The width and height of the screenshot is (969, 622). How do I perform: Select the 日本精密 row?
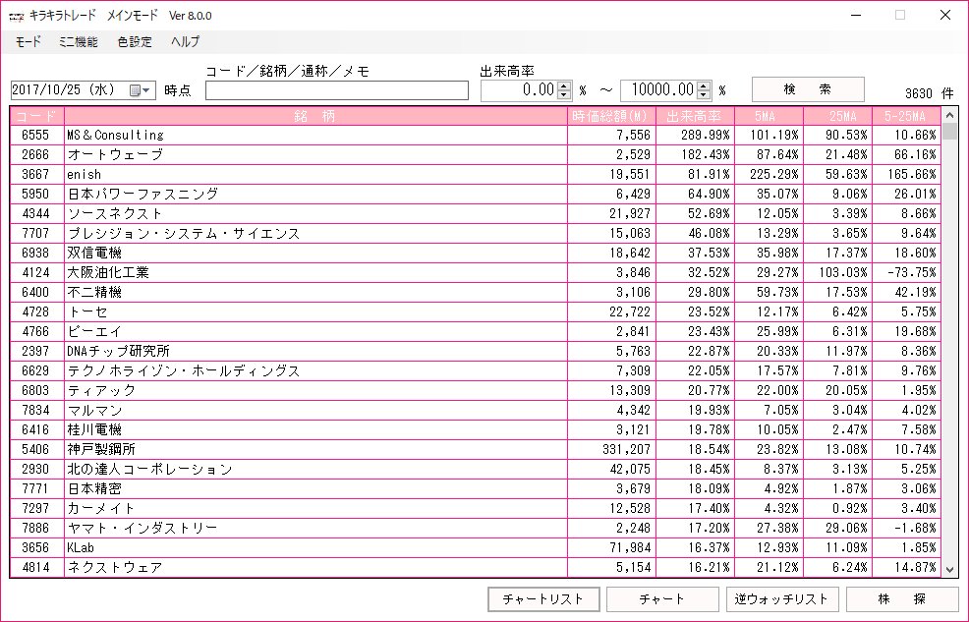click(x=476, y=488)
